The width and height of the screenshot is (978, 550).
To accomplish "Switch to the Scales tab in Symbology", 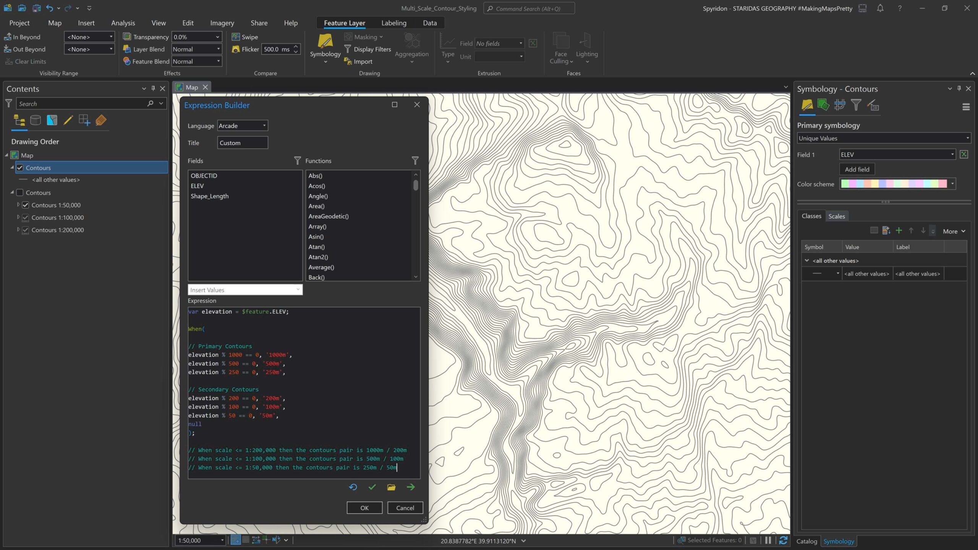I will (x=836, y=216).
